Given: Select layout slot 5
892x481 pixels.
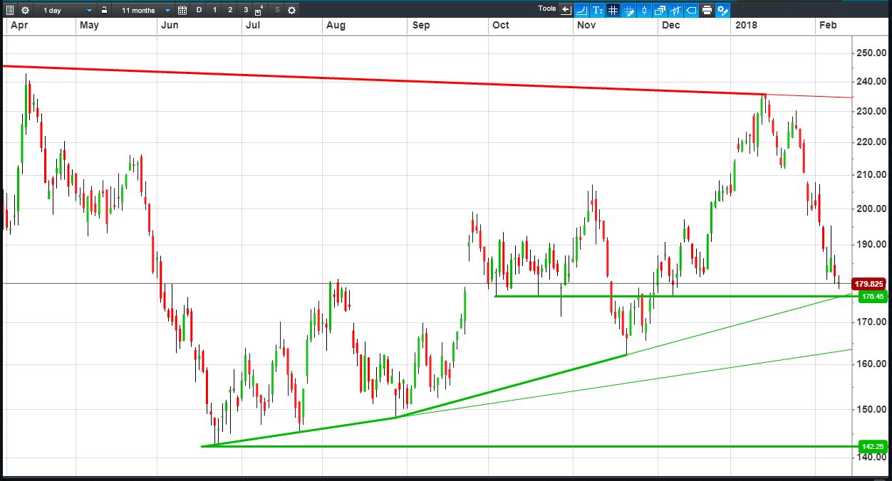Looking at the screenshot, I should [x=277, y=10].
